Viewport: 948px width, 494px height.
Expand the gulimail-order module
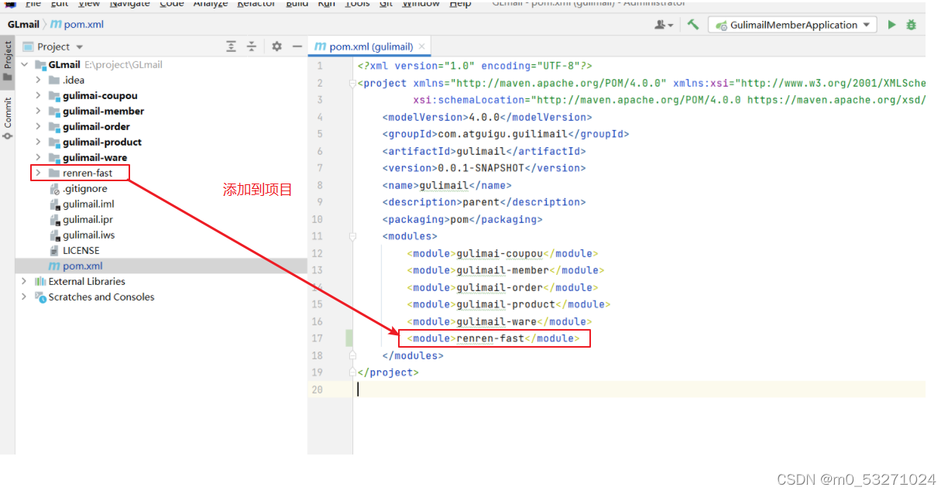coord(38,127)
